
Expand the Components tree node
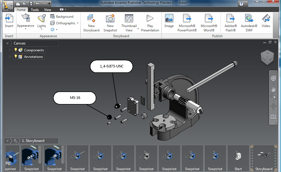tap(10, 50)
